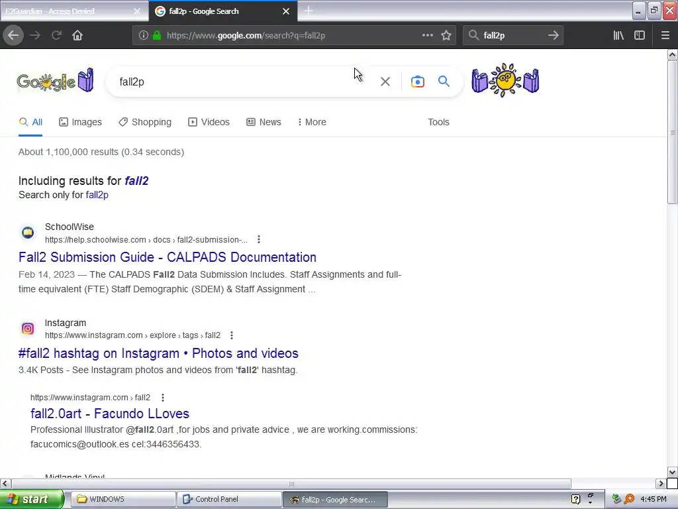This screenshot has width=678, height=509.
Task: Click the horizontal scrollbar left arrow
Action: (x=5, y=483)
